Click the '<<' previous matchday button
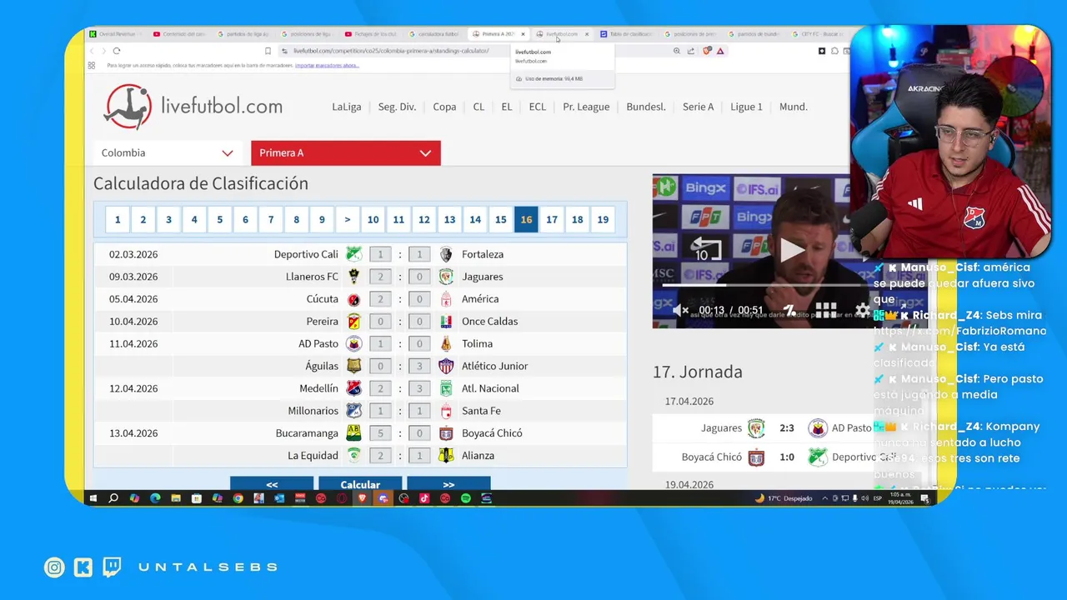Viewport: 1067px width, 600px height. coord(272,484)
